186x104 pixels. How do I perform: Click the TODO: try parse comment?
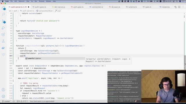29,83
